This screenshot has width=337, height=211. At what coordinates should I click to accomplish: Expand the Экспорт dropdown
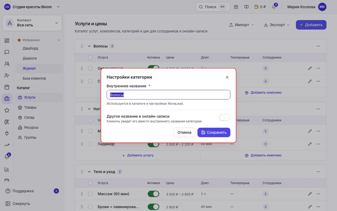(x=276, y=25)
